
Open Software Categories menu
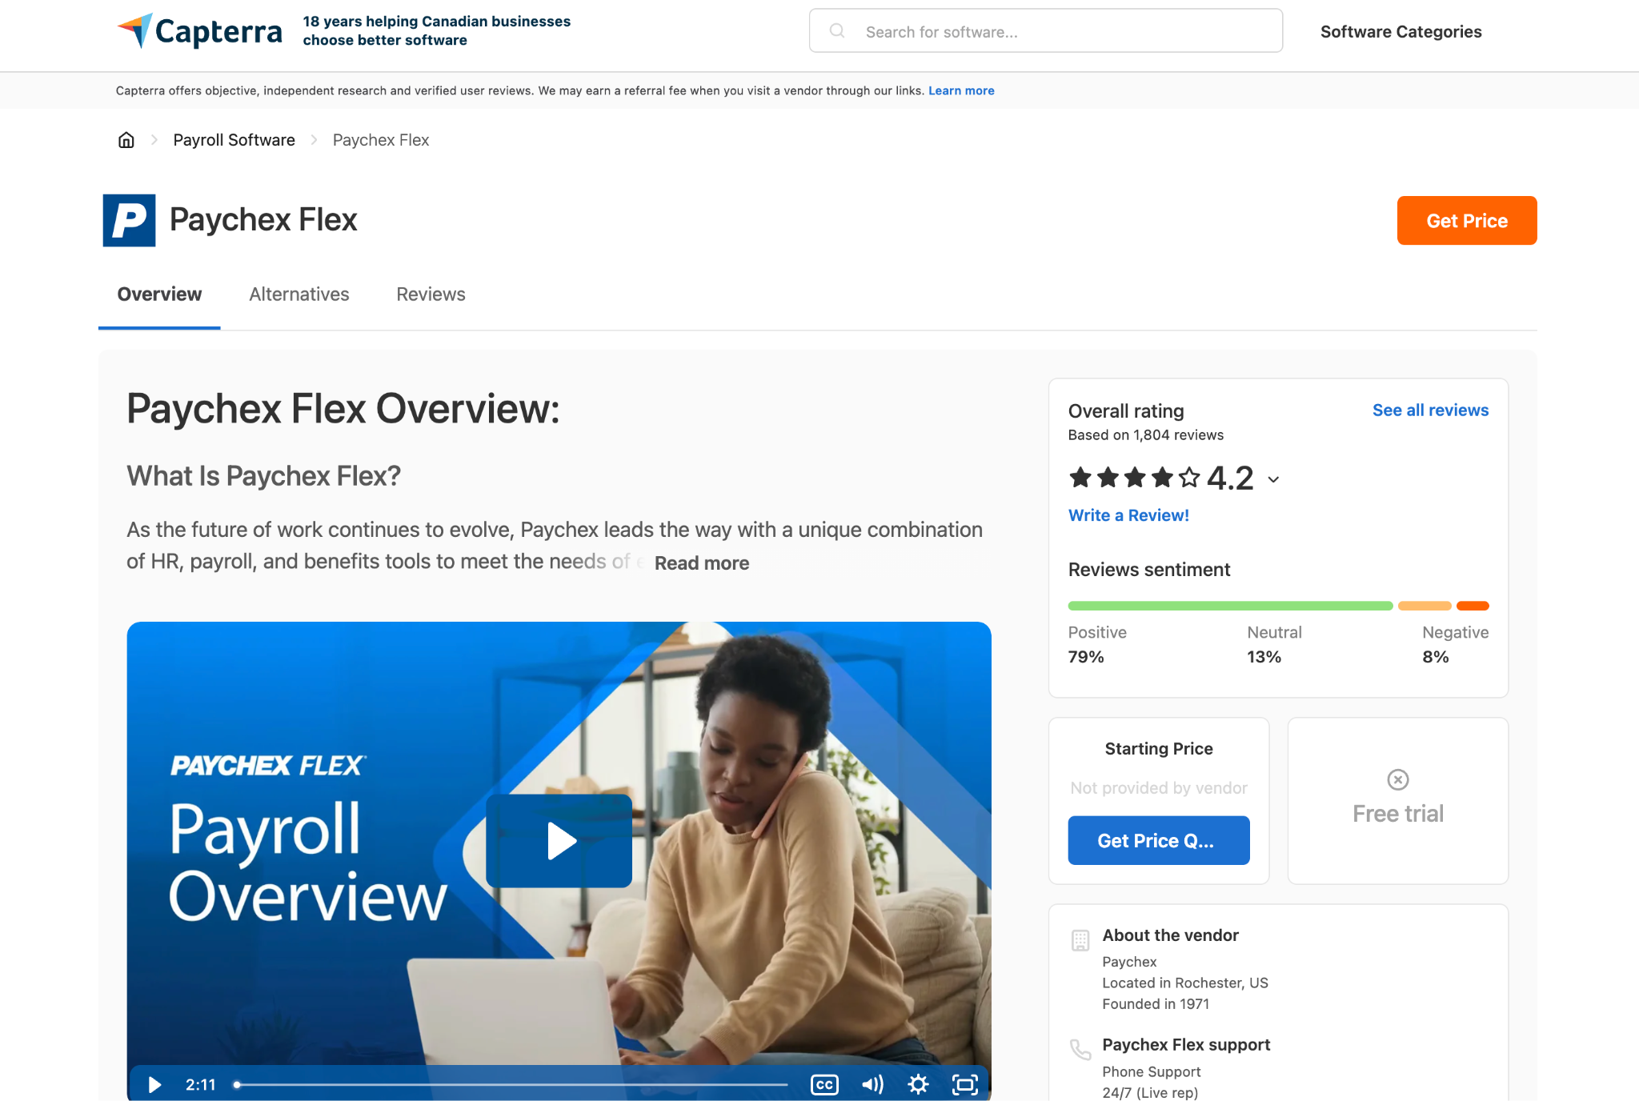pyautogui.click(x=1401, y=32)
